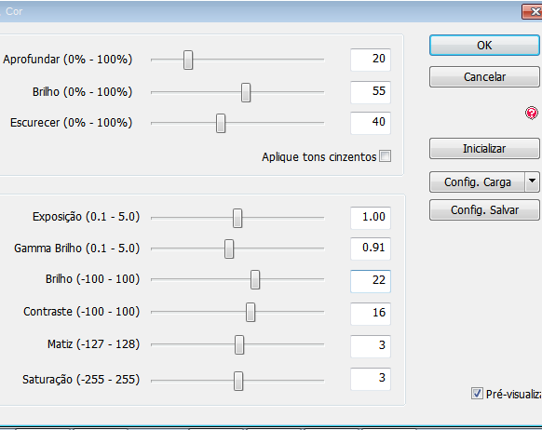Focus the Aprofundar value field showing 20
Screen dimensions: 542x430
pyautogui.click(x=371, y=60)
